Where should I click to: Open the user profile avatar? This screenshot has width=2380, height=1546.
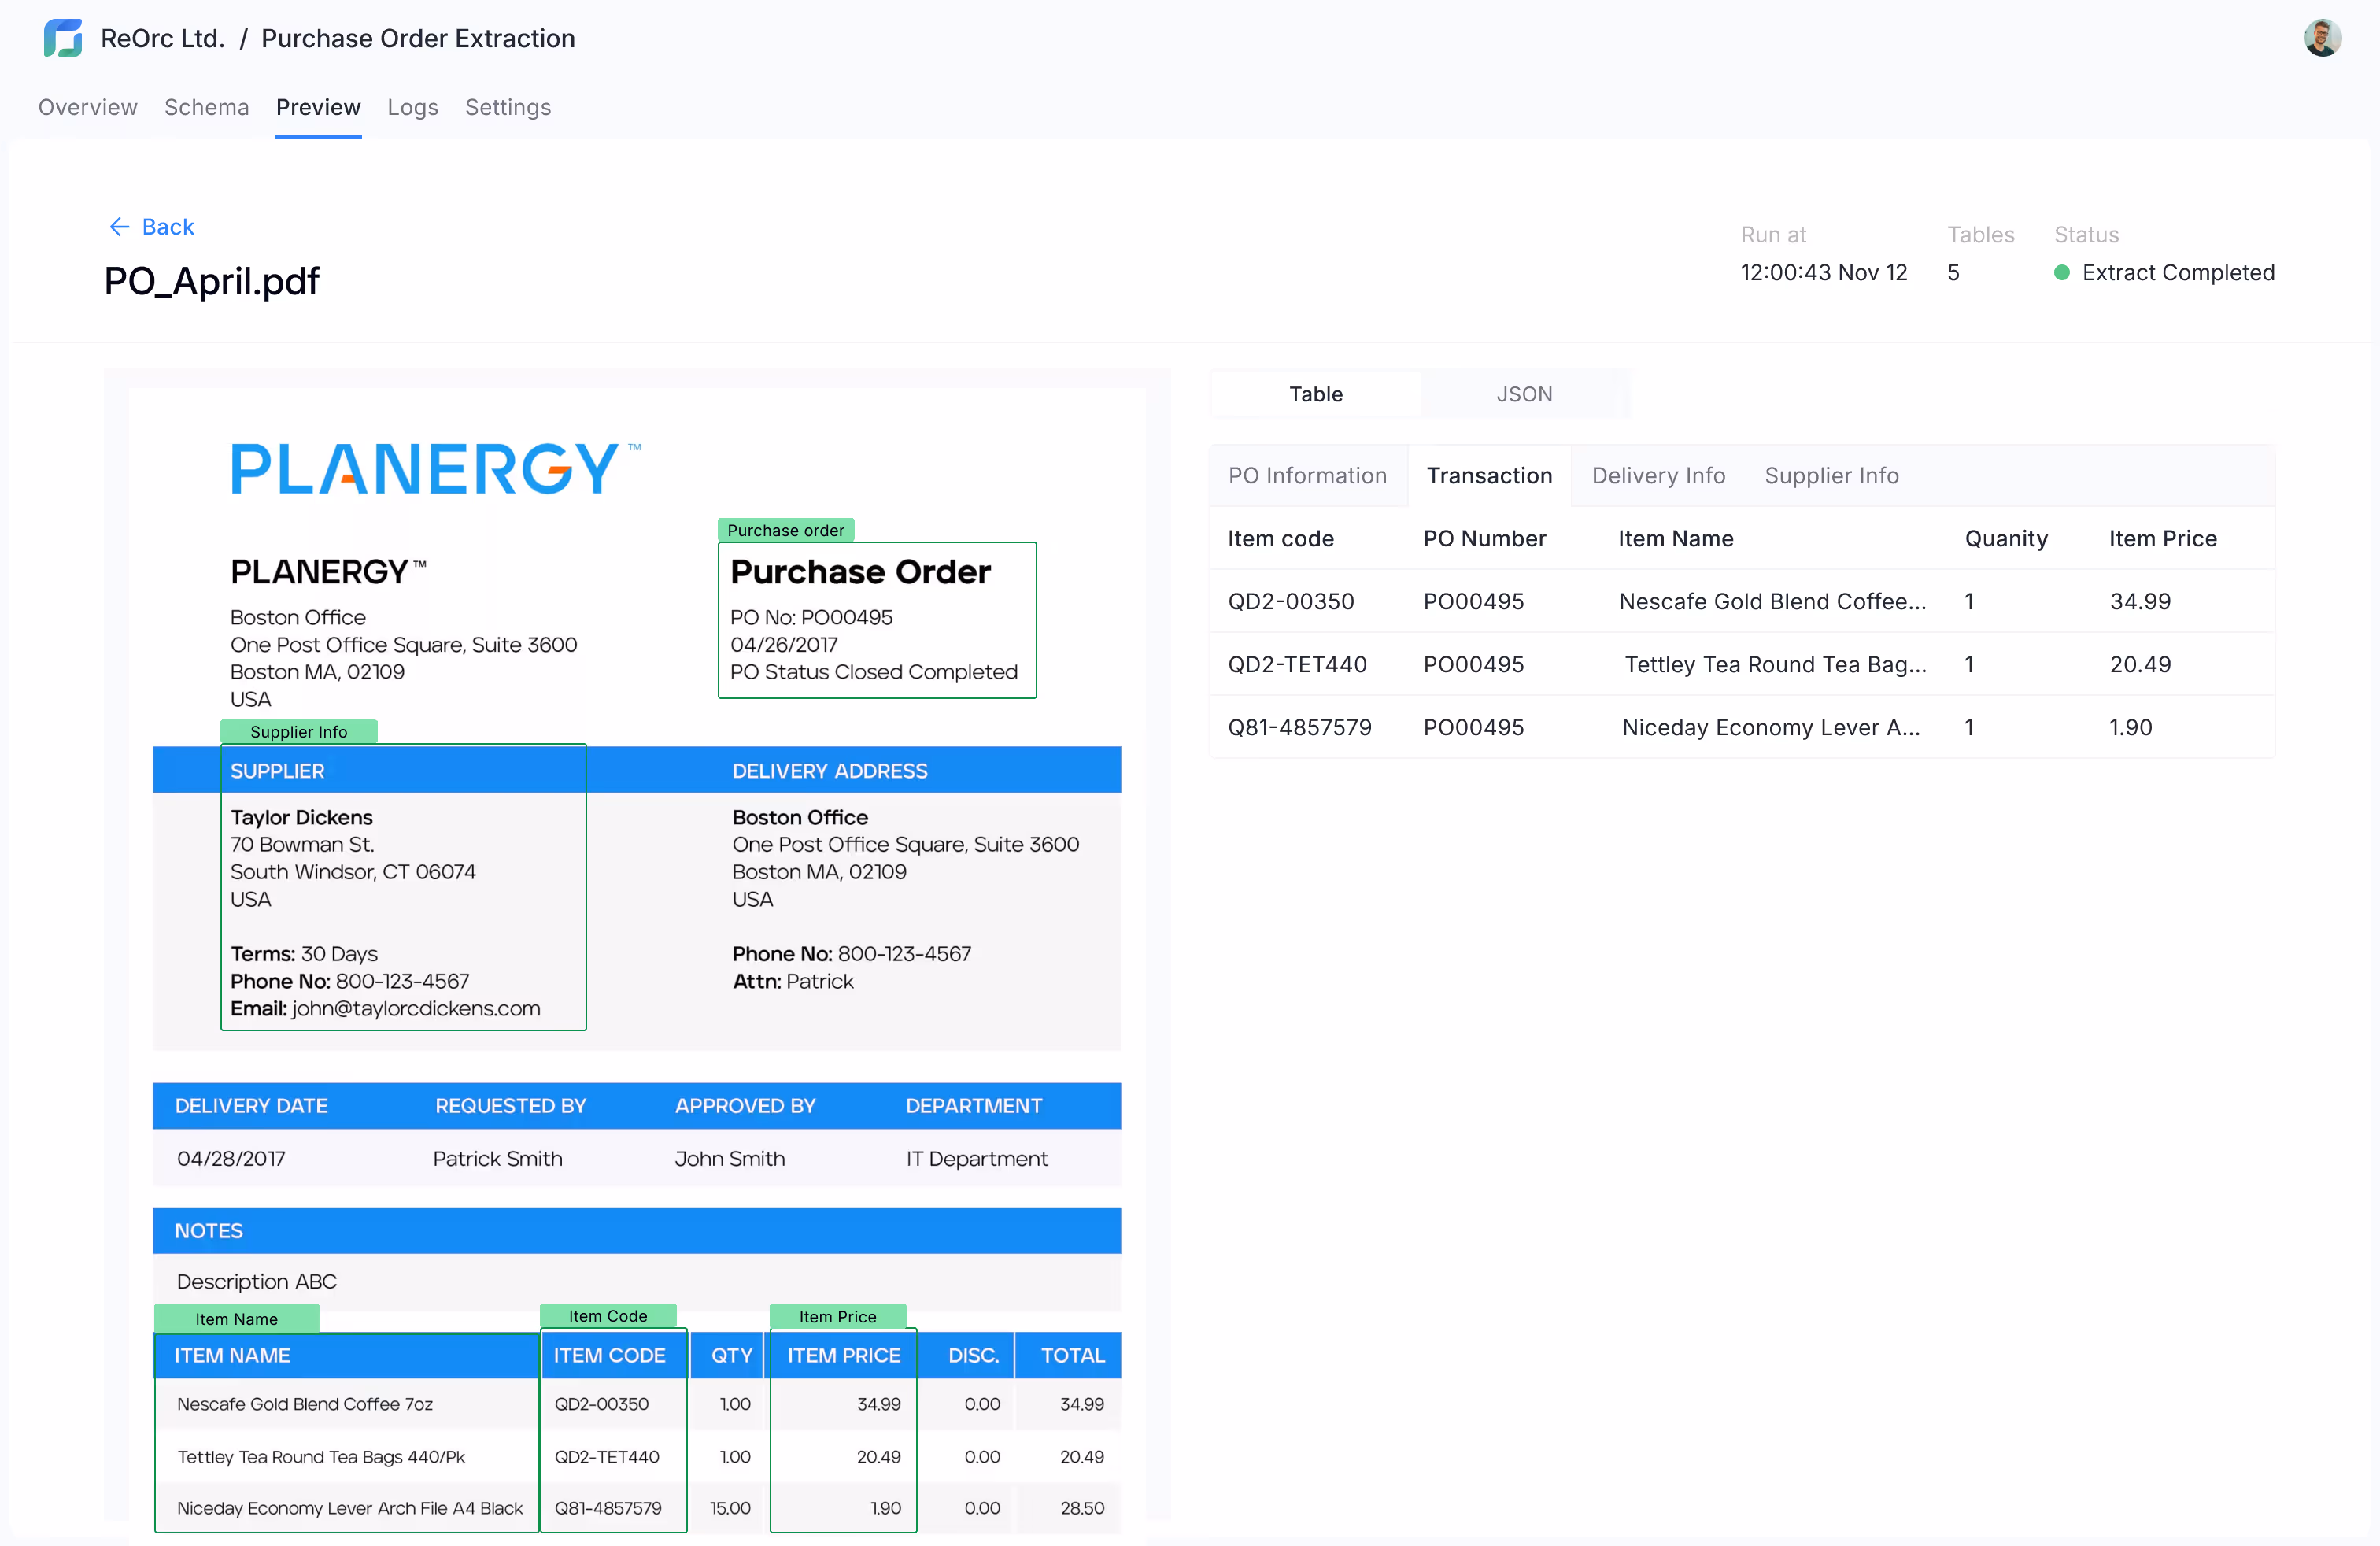point(2322,38)
